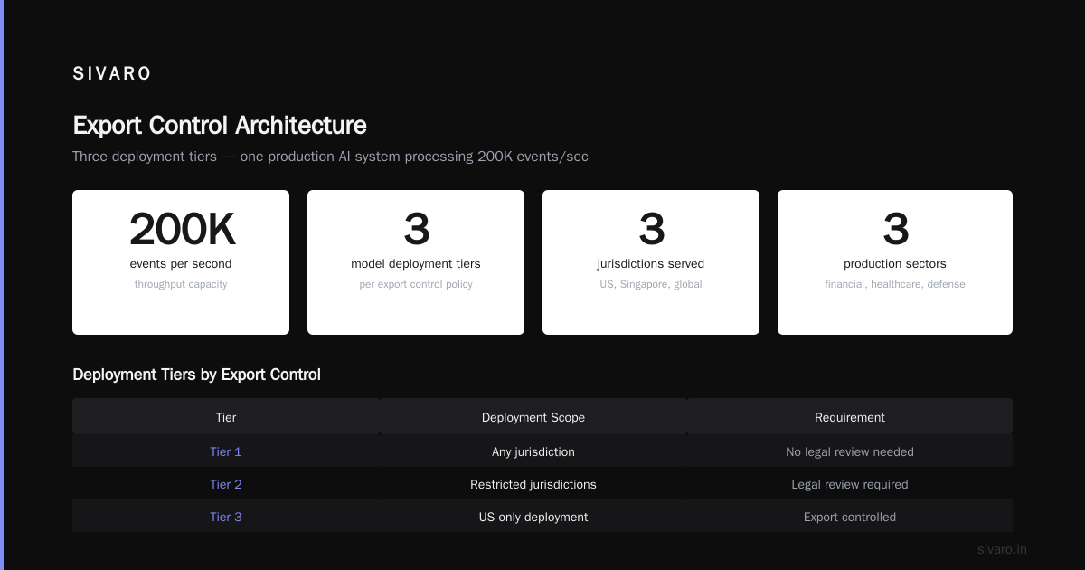Click the subtitle about 200K events/sec
Image resolution: width=1085 pixels, height=570 pixels.
coord(330,157)
